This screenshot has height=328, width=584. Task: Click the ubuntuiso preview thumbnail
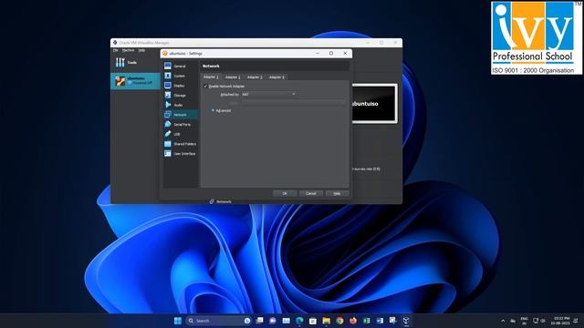click(374, 103)
